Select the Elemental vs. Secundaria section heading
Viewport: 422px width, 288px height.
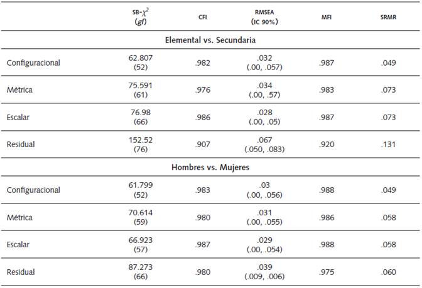click(x=210, y=39)
